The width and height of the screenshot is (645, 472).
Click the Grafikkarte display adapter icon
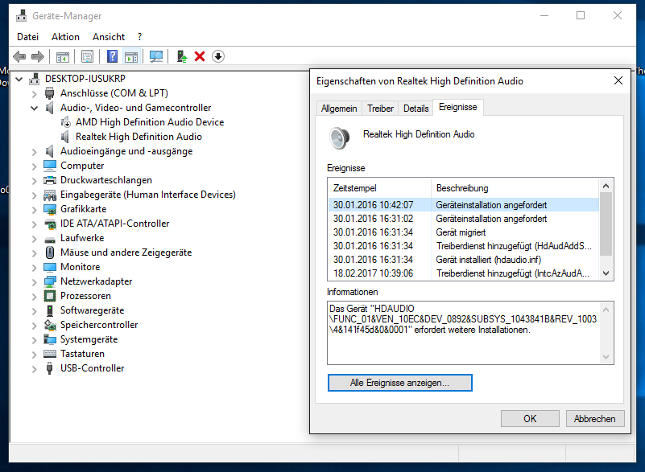pyautogui.click(x=50, y=209)
